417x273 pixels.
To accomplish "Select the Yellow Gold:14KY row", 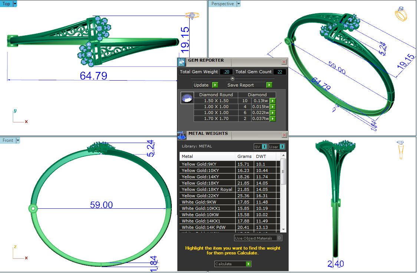I will (x=208, y=177).
